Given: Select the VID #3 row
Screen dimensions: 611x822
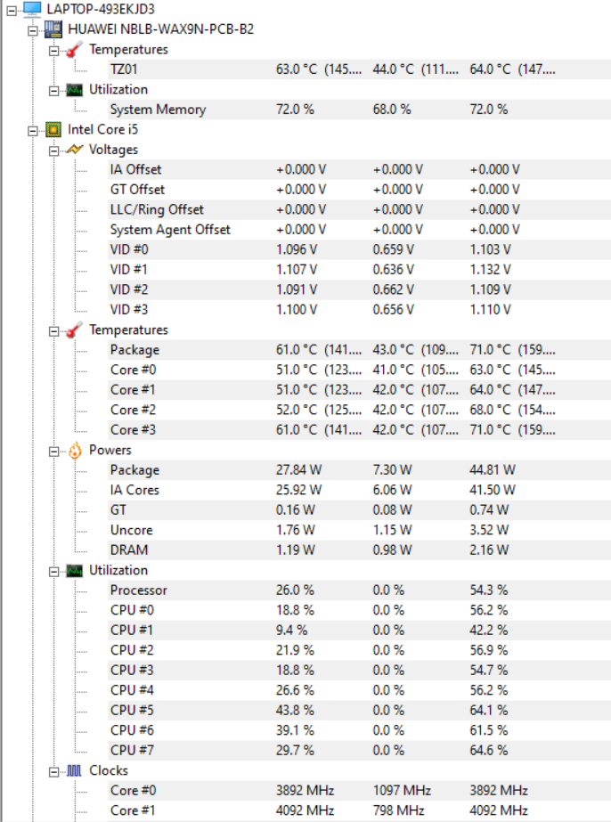Looking at the screenshot, I should (x=359, y=309).
